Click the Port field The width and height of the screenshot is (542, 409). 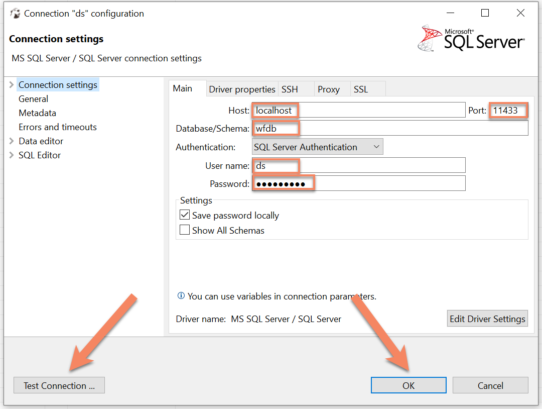(509, 111)
